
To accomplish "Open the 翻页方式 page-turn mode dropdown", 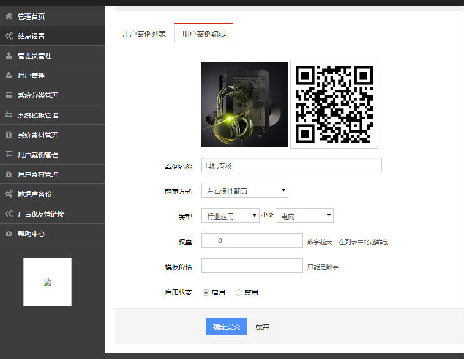I will (244, 191).
